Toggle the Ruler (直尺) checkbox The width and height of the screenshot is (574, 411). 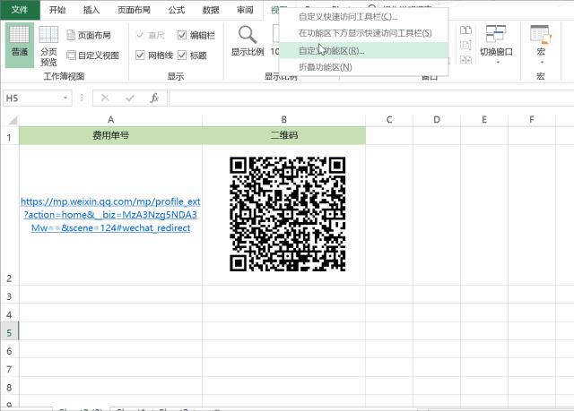coord(140,36)
